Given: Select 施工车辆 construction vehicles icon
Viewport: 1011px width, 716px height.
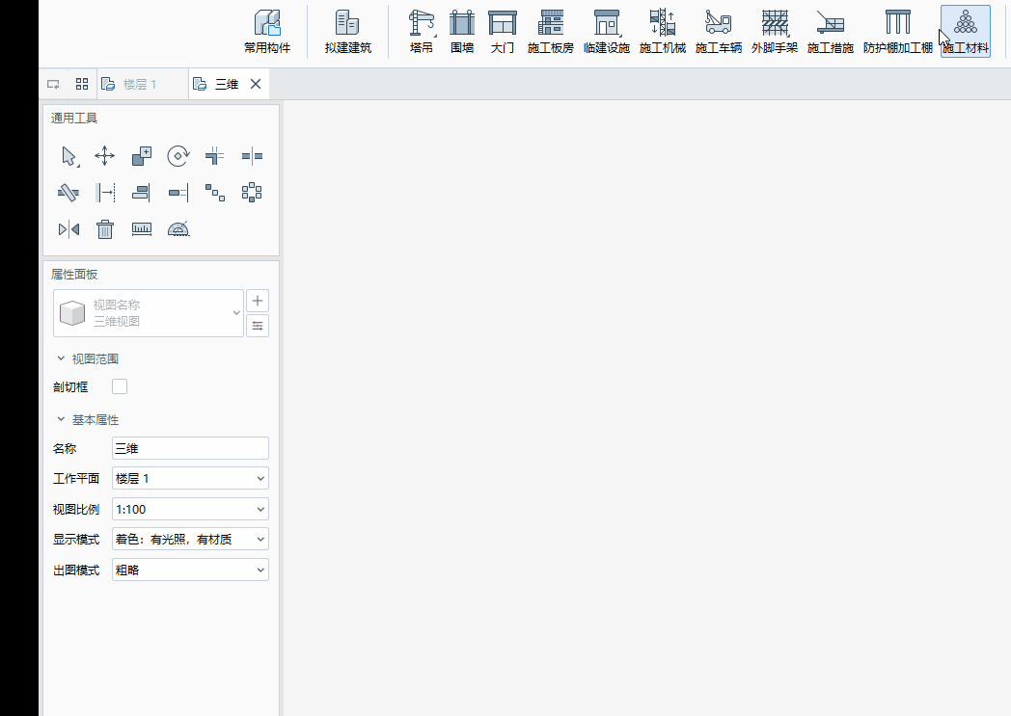Looking at the screenshot, I should pyautogui.click(x=719, y=31).
